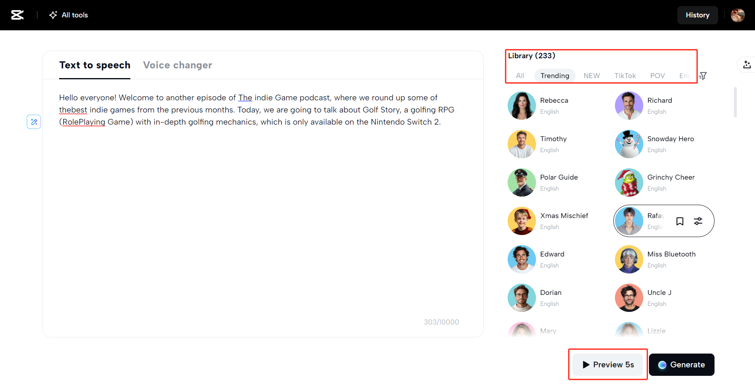The width and height of the screenshot is (755, 392).
Task: Select the Rebecca voice name
Action: (x=554, y=100)
